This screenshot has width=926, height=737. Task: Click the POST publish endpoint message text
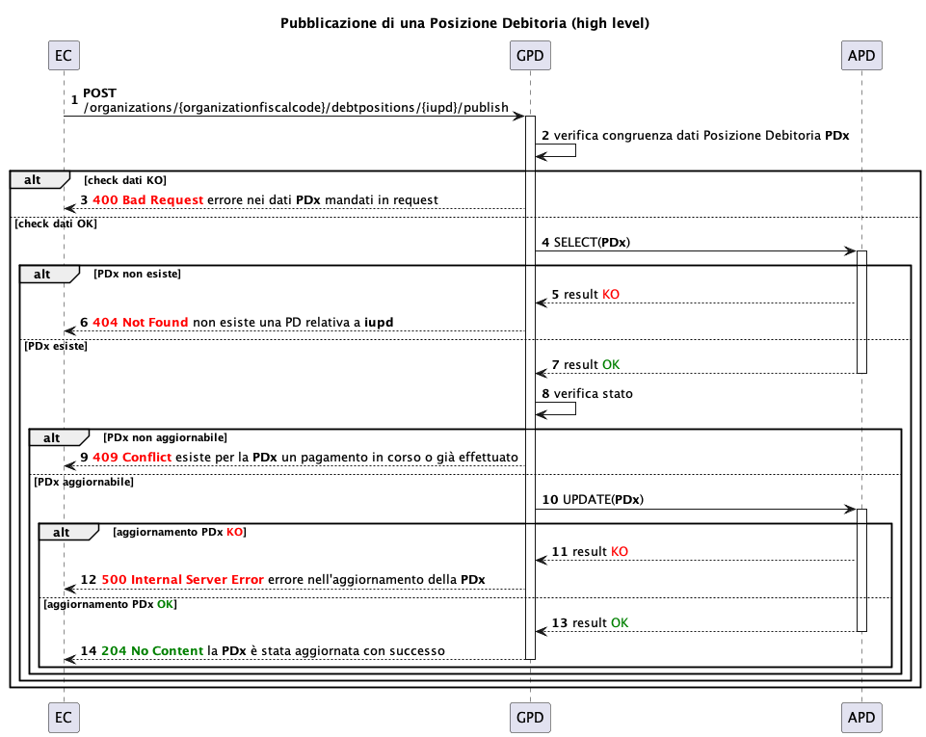[x=296, y=108]
